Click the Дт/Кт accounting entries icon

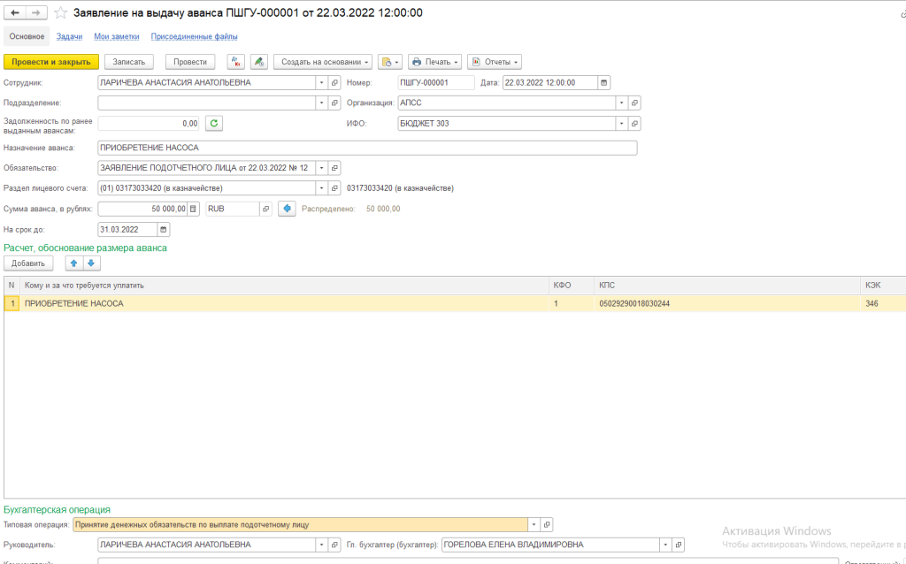pyautogui.click(x=236, y=62)
